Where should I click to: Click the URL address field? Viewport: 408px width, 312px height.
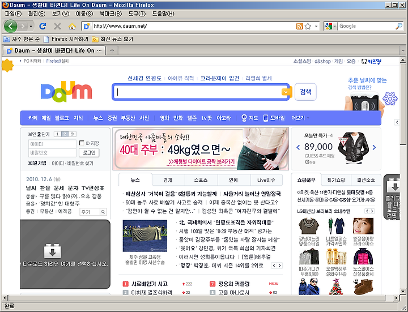tap(194, 26)
